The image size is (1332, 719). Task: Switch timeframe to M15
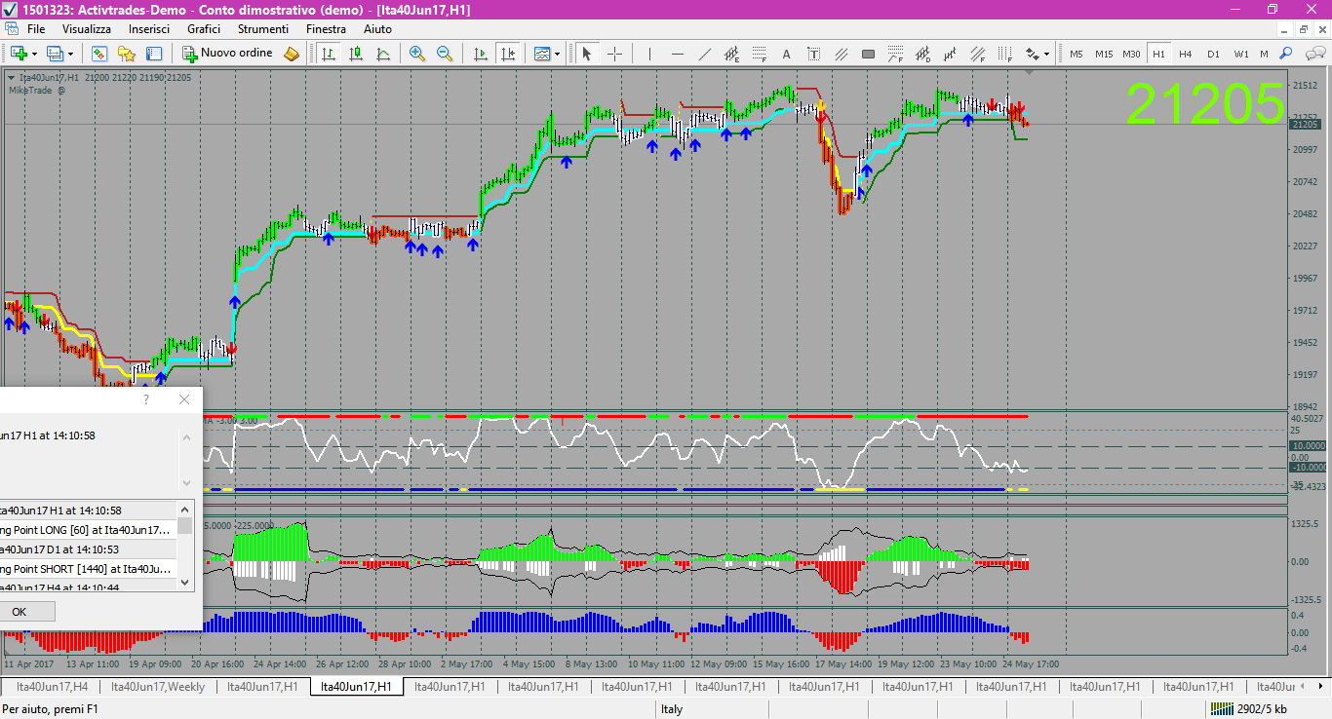pyautogui.click(x=1104, y=54)
